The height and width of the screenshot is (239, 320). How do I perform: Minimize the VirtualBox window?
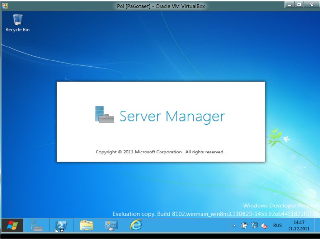coord(290,5)
